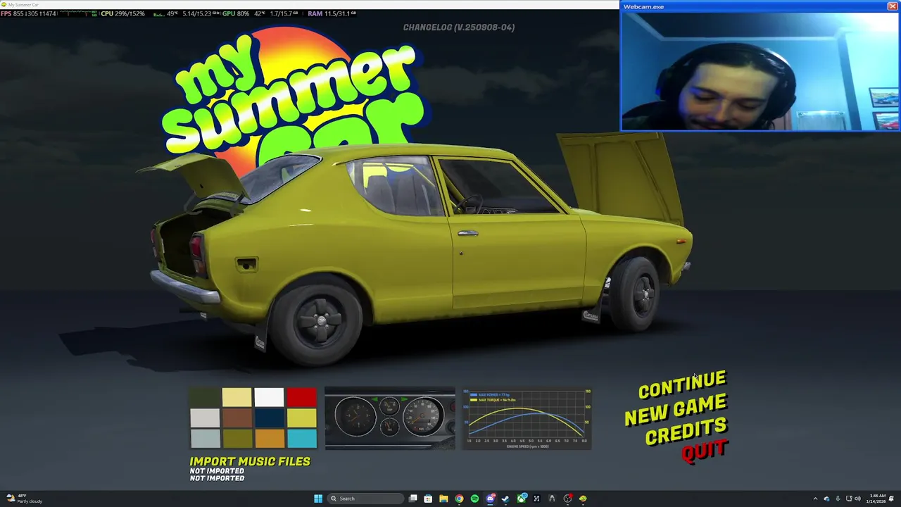Pick the pale blue-gray paint swatch

tap(205, 439)
